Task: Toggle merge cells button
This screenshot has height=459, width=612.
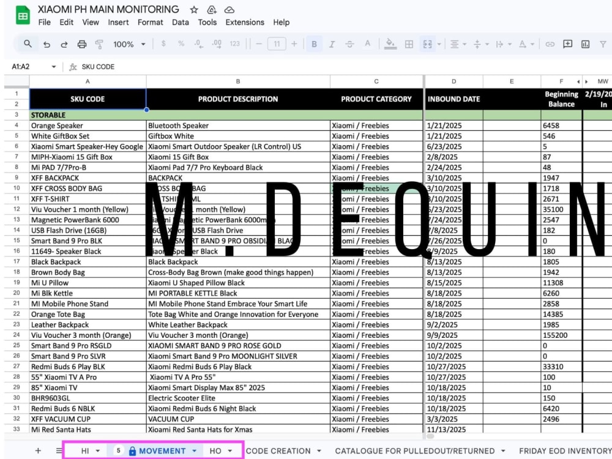Action: point(427,44)
